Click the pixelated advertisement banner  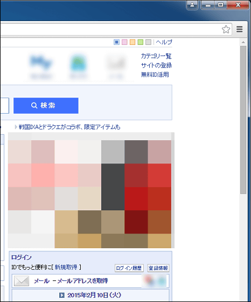pos(91,190)
